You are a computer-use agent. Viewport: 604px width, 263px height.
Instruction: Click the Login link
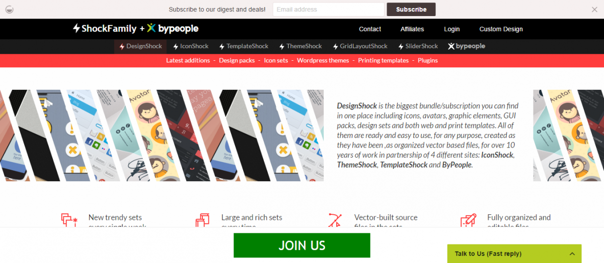[451, 29]
